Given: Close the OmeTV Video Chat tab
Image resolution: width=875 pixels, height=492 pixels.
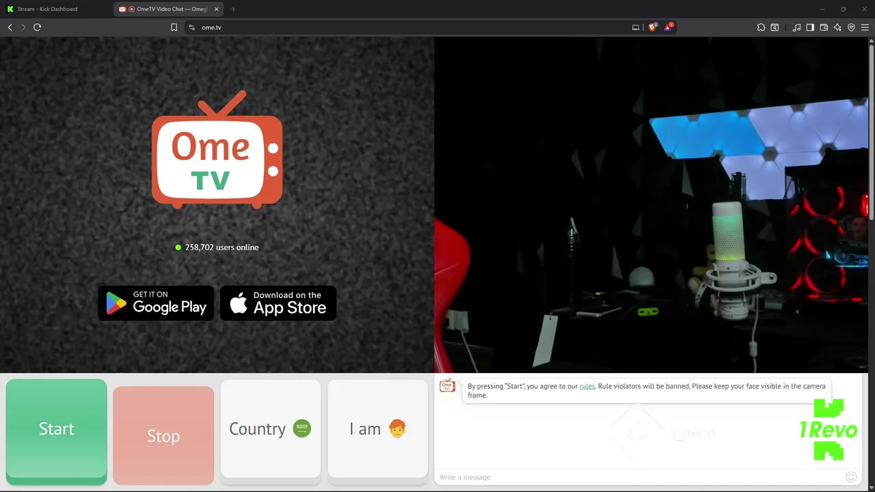Looking at the screenshot, I should coord(217,9).
